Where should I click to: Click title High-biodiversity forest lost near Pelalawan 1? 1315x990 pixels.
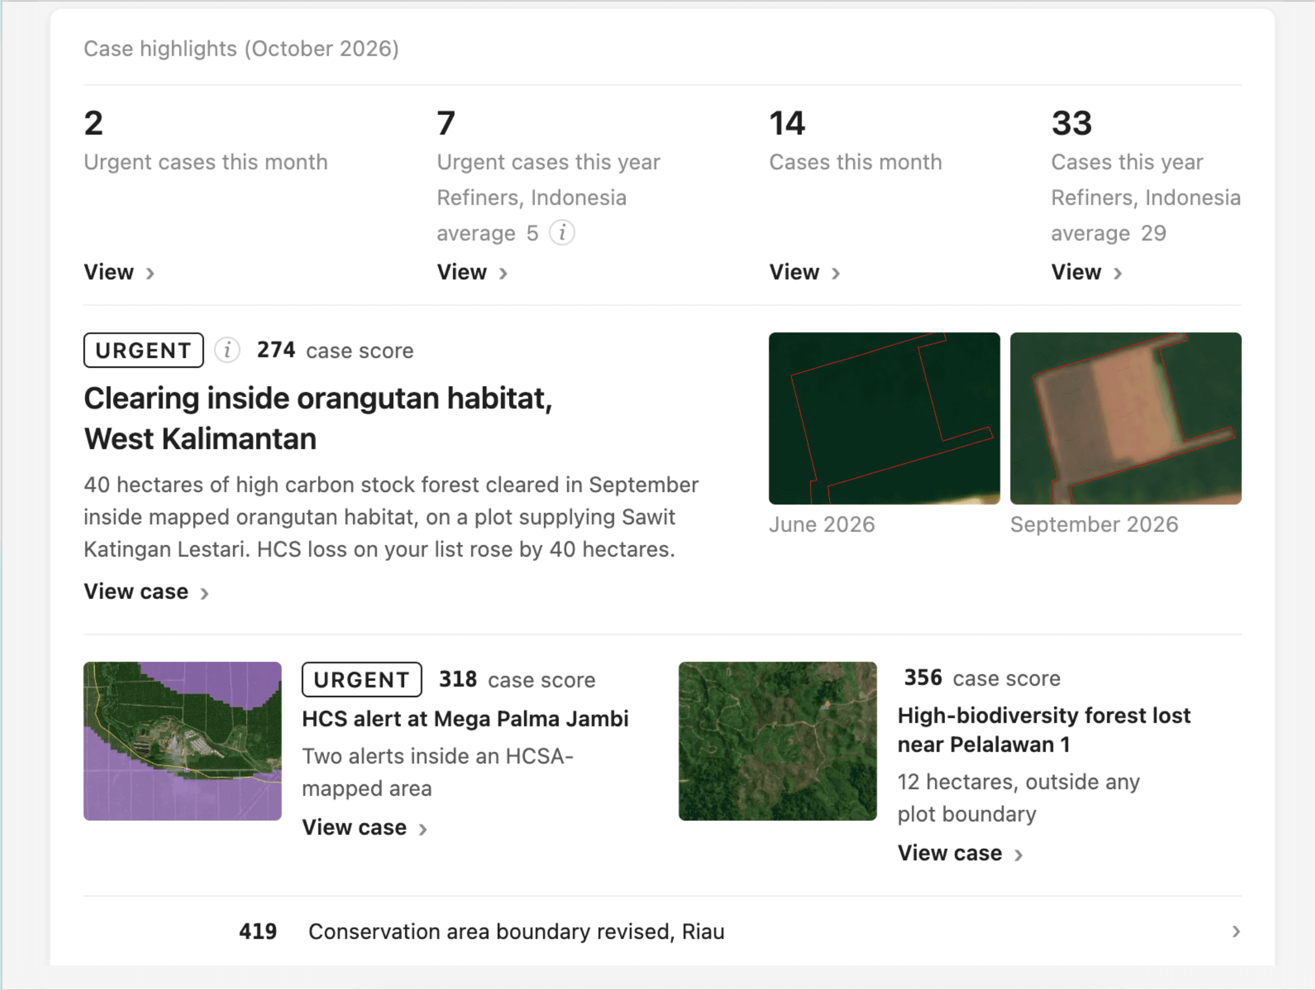click(x=1044, y=730)
